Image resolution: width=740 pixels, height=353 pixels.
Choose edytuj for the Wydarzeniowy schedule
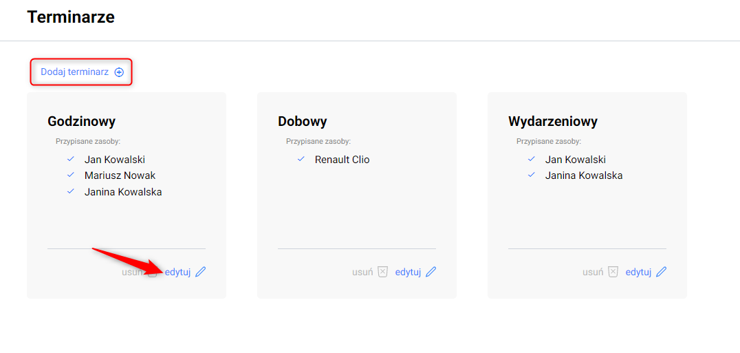coord(638,272)
